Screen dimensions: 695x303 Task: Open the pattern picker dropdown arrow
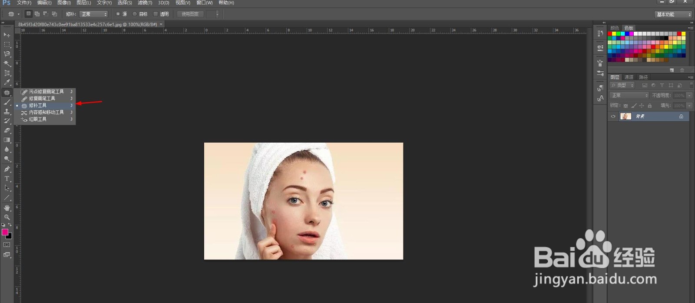(217, 14)
